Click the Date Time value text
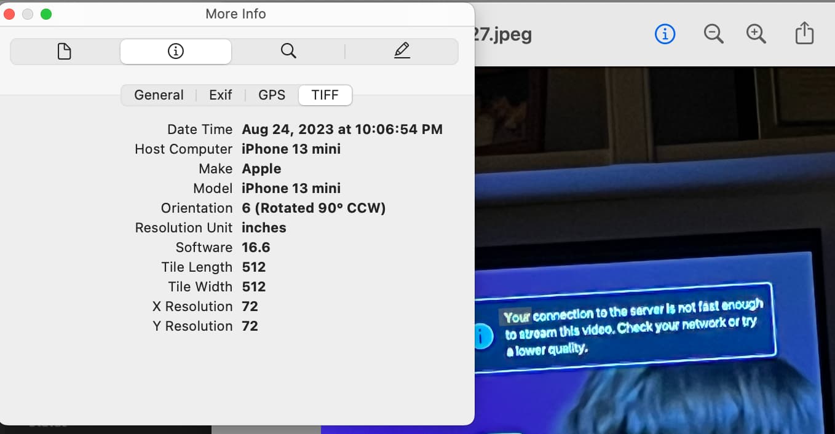 click(x=342, y=129)
